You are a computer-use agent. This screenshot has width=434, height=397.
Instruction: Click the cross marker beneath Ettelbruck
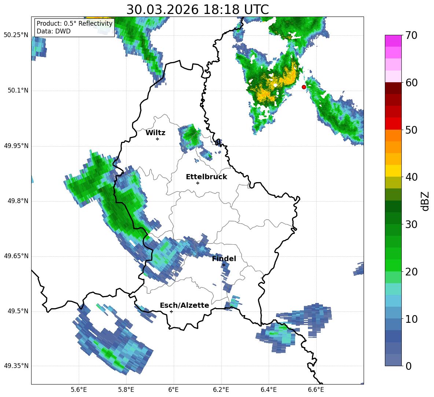[x=198, y=183]
